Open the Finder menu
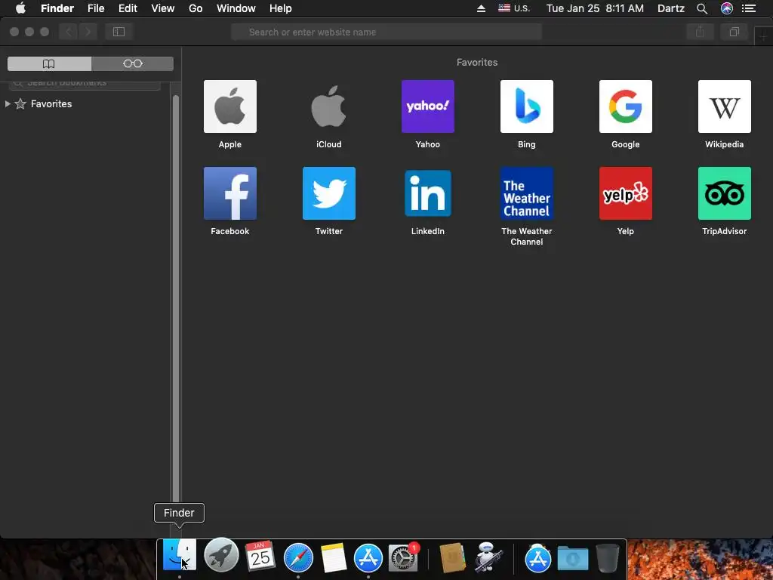773x580 pixels. pyautogui.click(x=57, y=8)
